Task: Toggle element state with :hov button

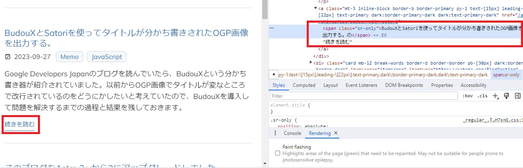Action: coord(468,96)
